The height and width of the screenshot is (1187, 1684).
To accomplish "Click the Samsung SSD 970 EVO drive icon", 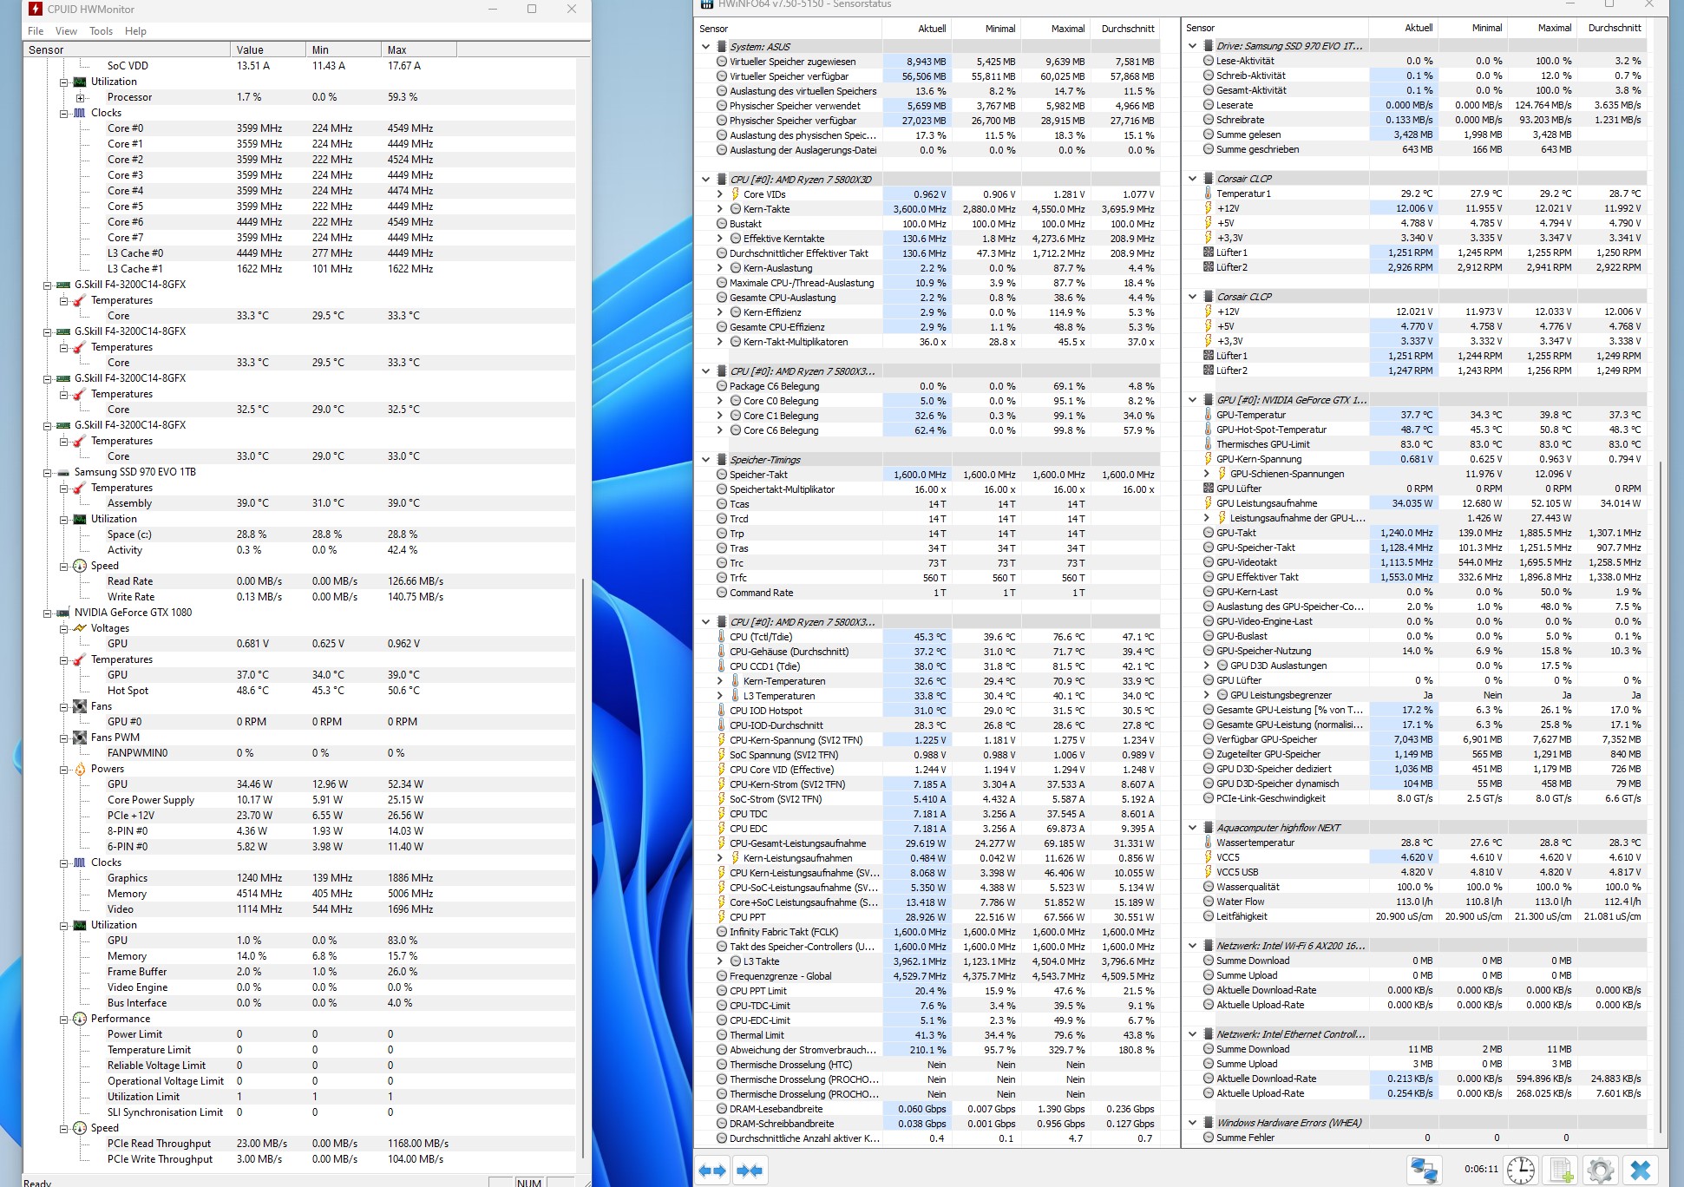I will coord(63,472).
